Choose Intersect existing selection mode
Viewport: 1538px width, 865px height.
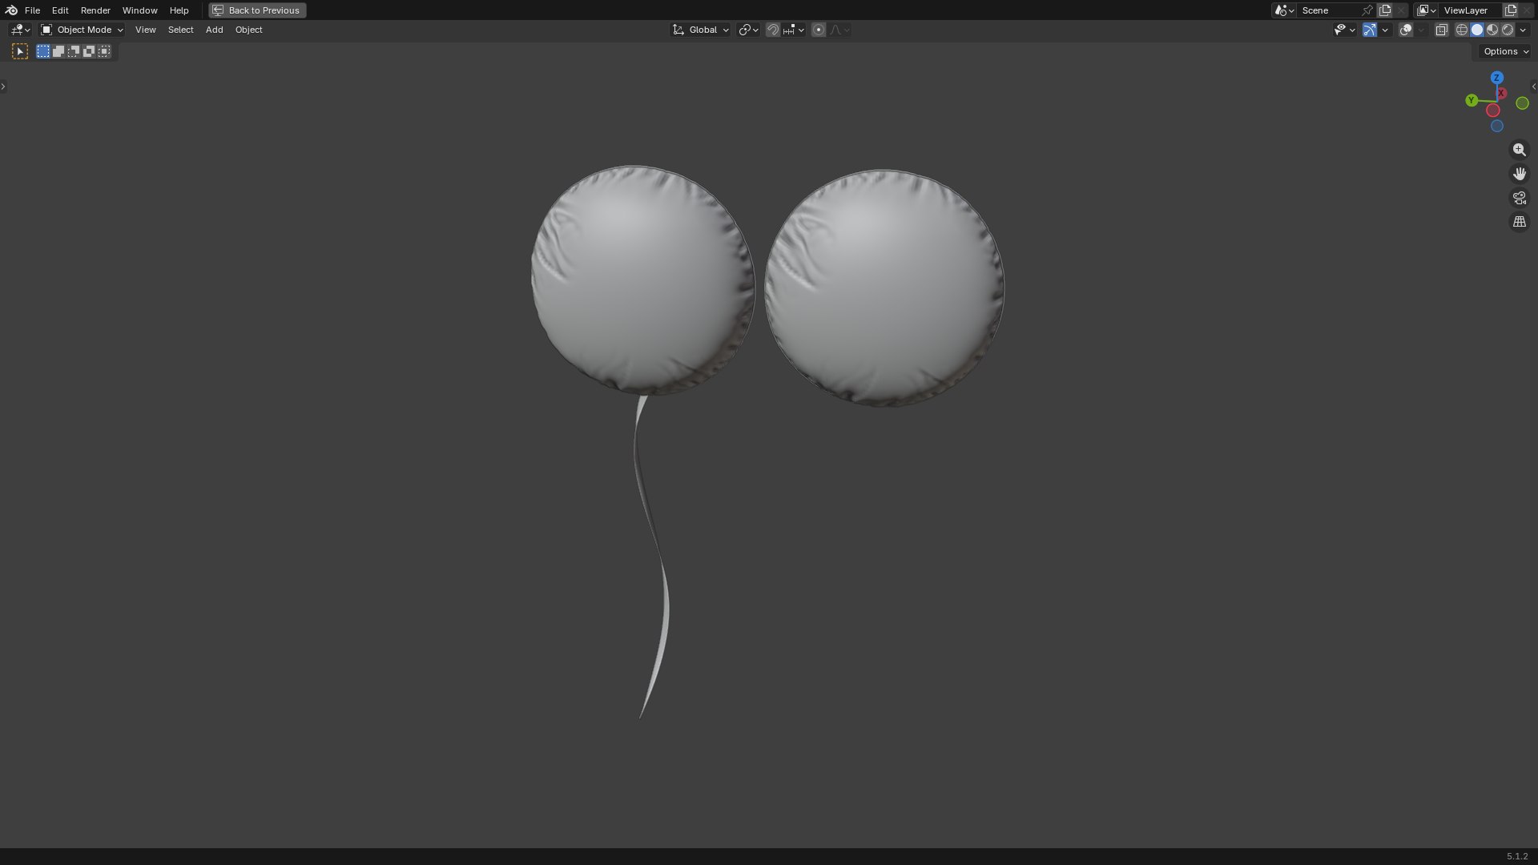click(x=104, y=51)
